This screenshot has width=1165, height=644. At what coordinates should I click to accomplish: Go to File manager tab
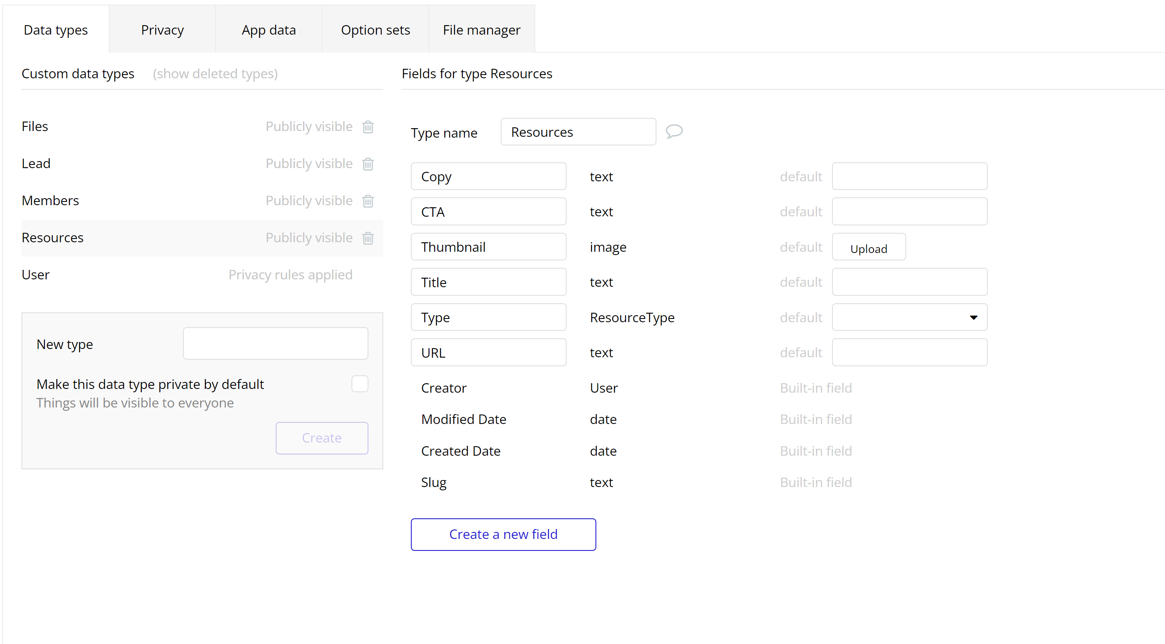tap(481, 30)
